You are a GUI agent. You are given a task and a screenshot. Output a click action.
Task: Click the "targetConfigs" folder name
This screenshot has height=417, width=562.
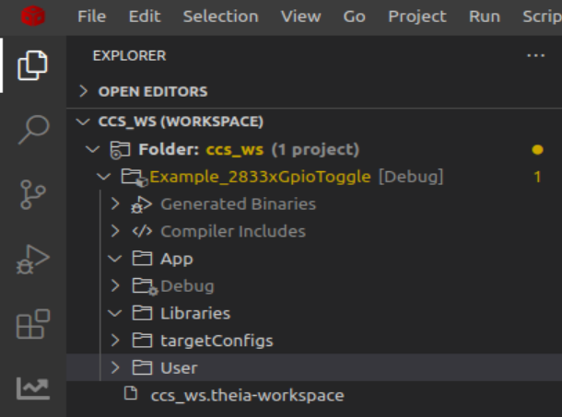[217, 341]
